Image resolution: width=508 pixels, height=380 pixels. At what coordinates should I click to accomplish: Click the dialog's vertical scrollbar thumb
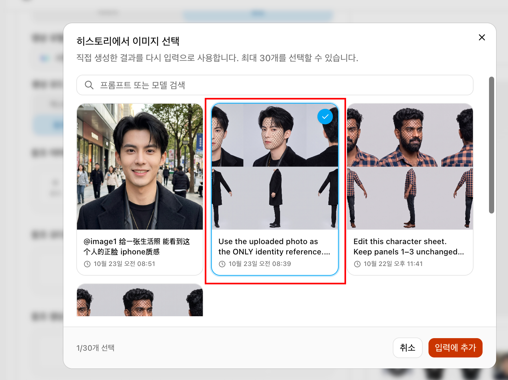pyautogui.click(x=491, y=145)
